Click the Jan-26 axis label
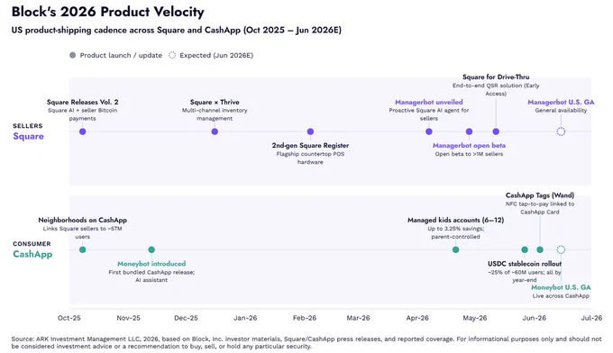This screenshot has width=613, height=353. pyautogui.click(x=245, y=318)
